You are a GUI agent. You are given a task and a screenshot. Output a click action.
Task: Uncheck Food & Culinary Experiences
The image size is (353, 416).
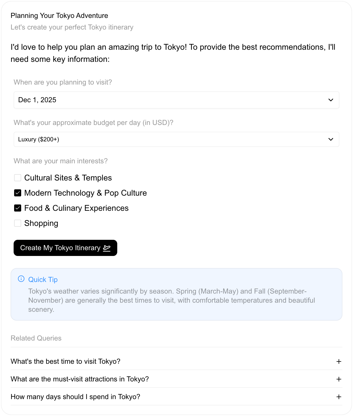18,208
